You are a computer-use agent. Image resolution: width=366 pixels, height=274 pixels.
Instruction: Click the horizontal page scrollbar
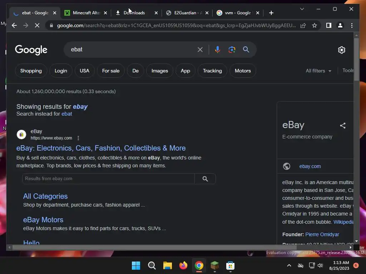click(x=154, y=248)
